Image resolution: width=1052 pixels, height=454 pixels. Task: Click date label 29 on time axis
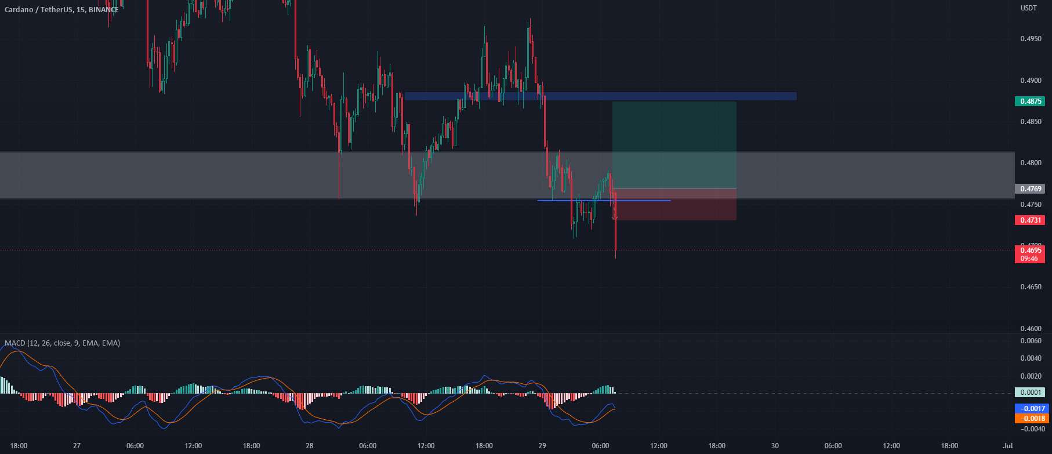point(542,446)
